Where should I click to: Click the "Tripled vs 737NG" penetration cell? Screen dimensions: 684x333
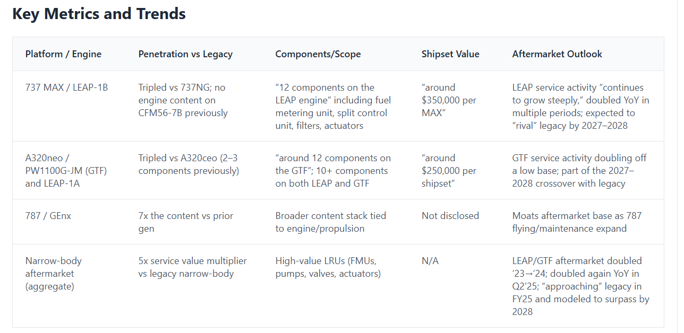pyautogui.click(x=183, y=100)
